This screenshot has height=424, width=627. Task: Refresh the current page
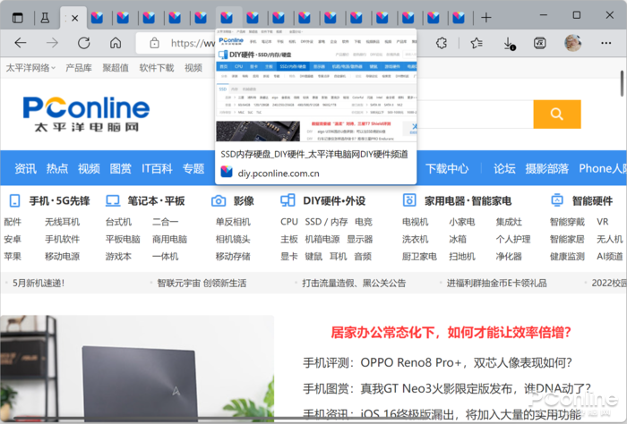tap(83, 43)
